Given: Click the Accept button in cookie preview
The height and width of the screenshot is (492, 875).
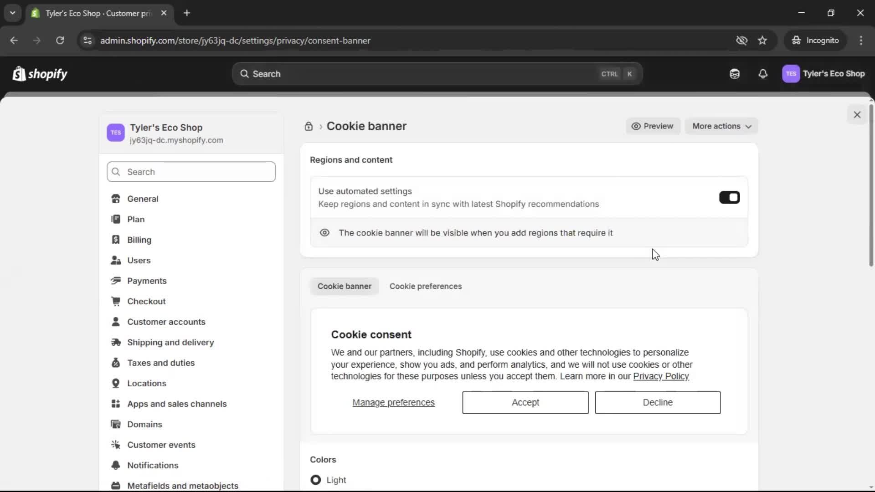Looking at the screenshot, I should (x=525, y=403).
